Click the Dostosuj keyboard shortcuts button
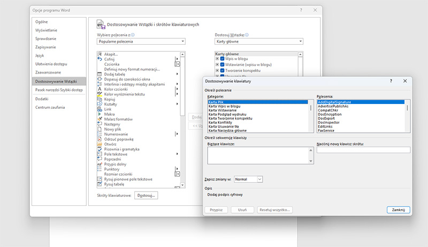 (146, 195)
